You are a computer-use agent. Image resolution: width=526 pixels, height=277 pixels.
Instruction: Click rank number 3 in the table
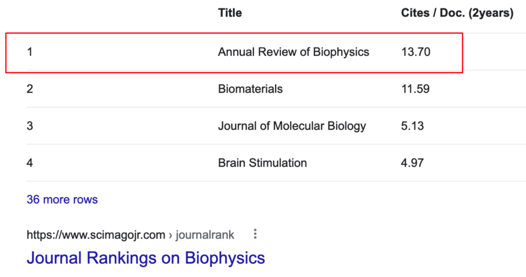30,126
